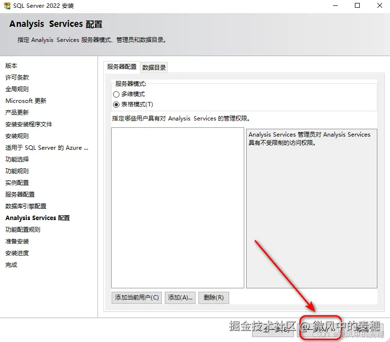Viewport: 390px width, 342px height.
Task: Click the 添加当前用户(C) button
Action: tap(137, 298)
